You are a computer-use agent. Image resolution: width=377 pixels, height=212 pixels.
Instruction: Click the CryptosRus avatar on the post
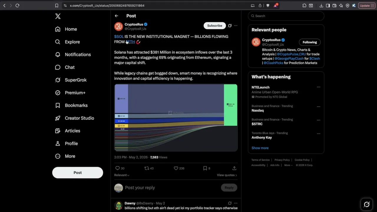click(x=119, y=26)
